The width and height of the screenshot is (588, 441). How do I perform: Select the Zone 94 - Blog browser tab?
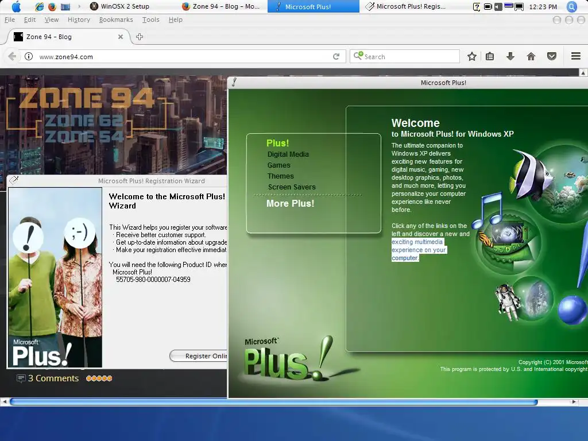tap(68, 37)
